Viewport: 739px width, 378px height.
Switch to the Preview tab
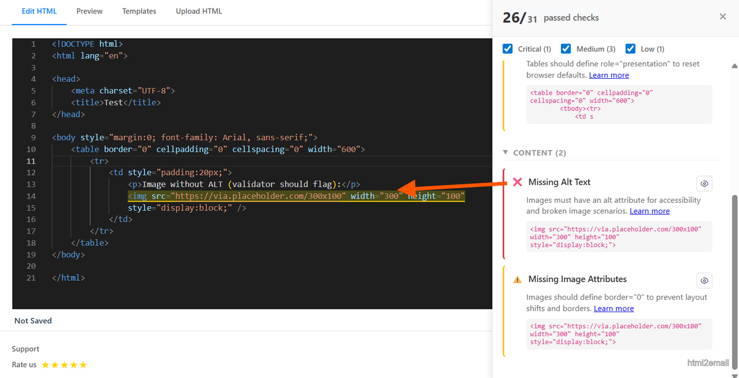pyautogui.click(x=89, y=11)
